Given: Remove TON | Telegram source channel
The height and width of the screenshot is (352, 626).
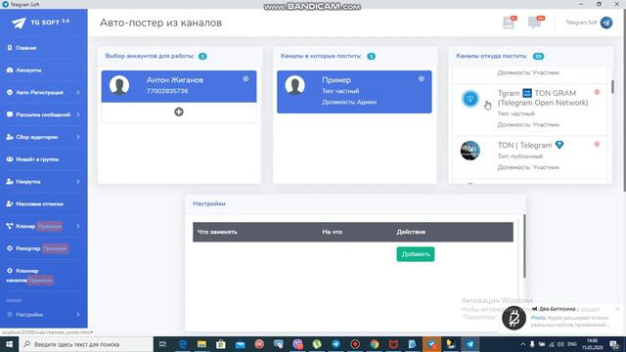Looking at the screenshot, I should (x=597, y=144).
